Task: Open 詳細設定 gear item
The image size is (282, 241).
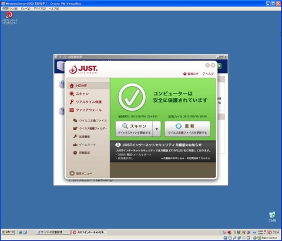Action: [x=82, y=153]
